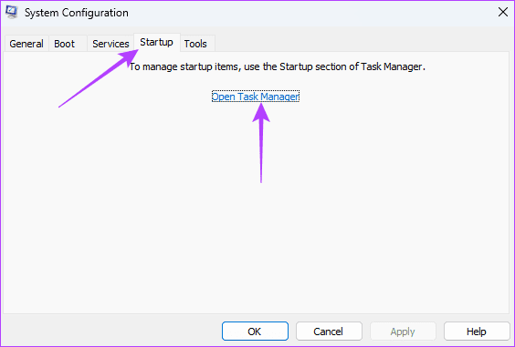This screenshot has height=347, width=515.
Task: Click the System Configuration computer icon
Action: click(12, 13)
